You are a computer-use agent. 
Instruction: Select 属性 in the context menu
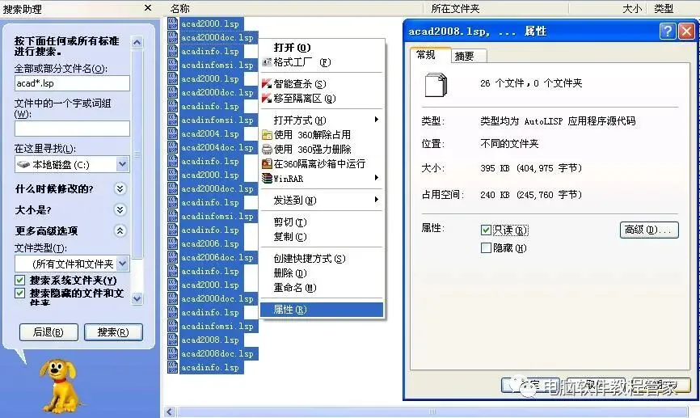pos(322,310)
